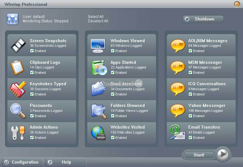Toggle Enabled checkbox for Folders Browsed
This screenshot has height=167, width=243.
tap(113, 116)
